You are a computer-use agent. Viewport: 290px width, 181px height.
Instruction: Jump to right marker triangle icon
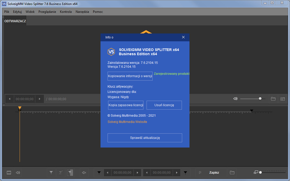(185, 173)
